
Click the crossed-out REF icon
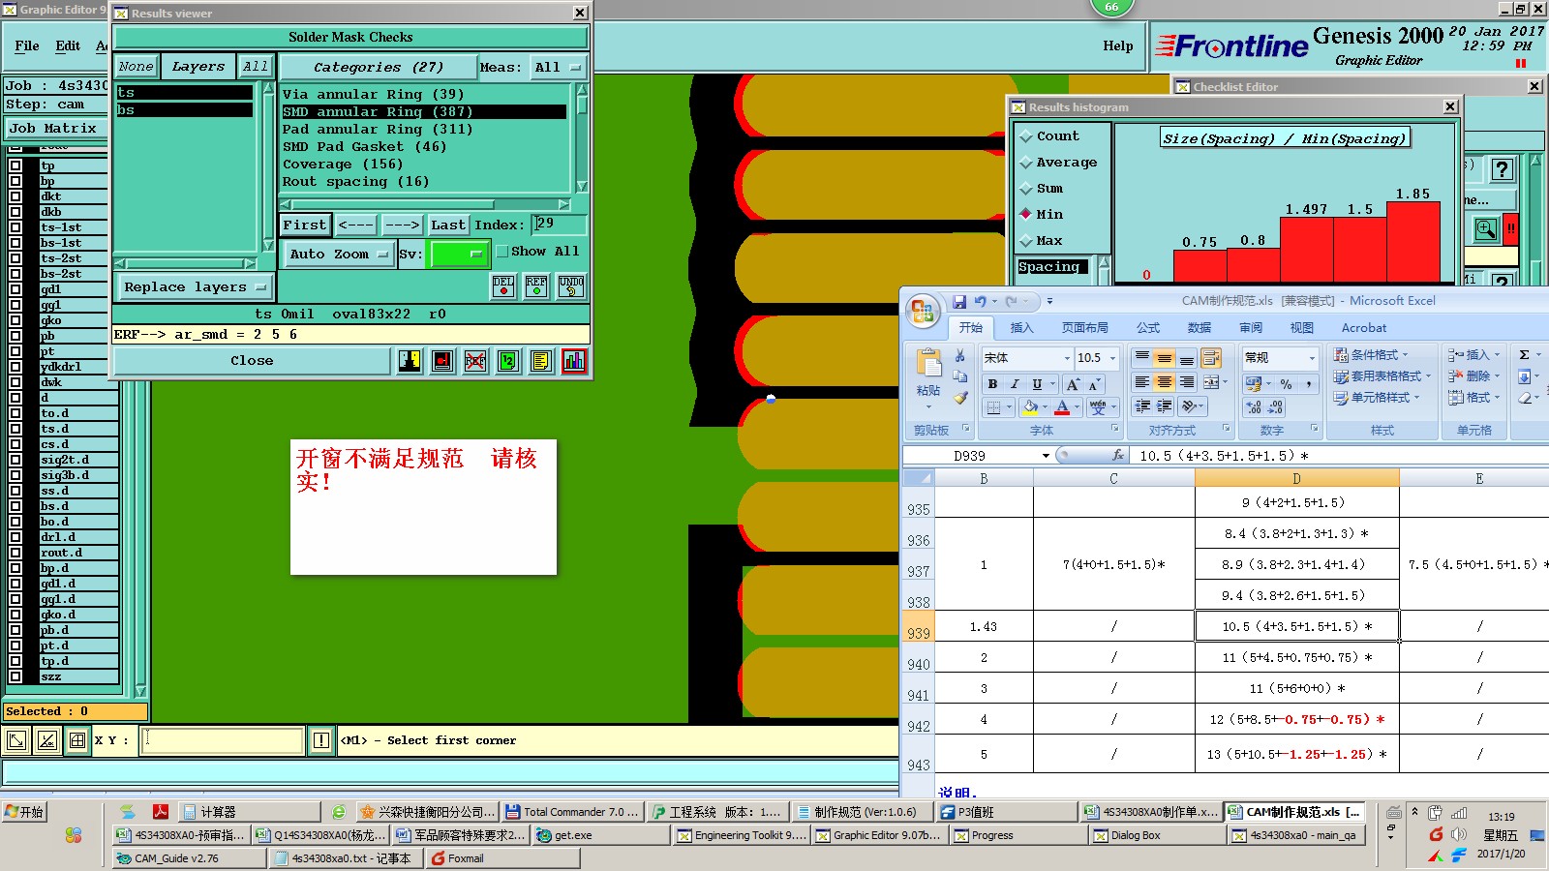coord(475,361)
